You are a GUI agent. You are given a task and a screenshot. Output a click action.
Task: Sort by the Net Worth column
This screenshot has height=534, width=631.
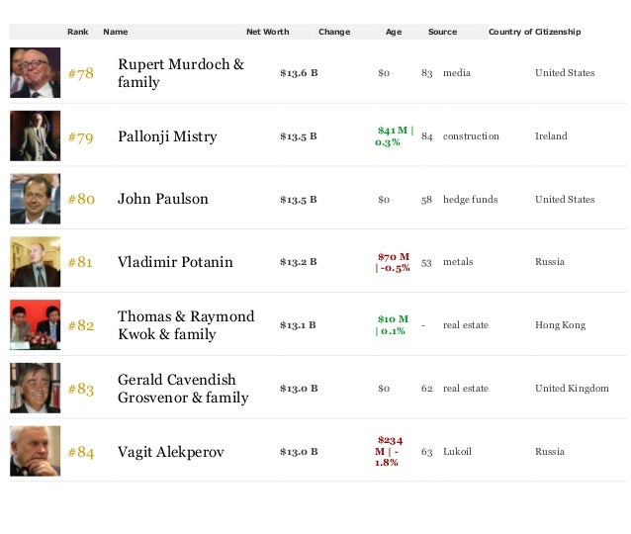[x=268, y=32]
